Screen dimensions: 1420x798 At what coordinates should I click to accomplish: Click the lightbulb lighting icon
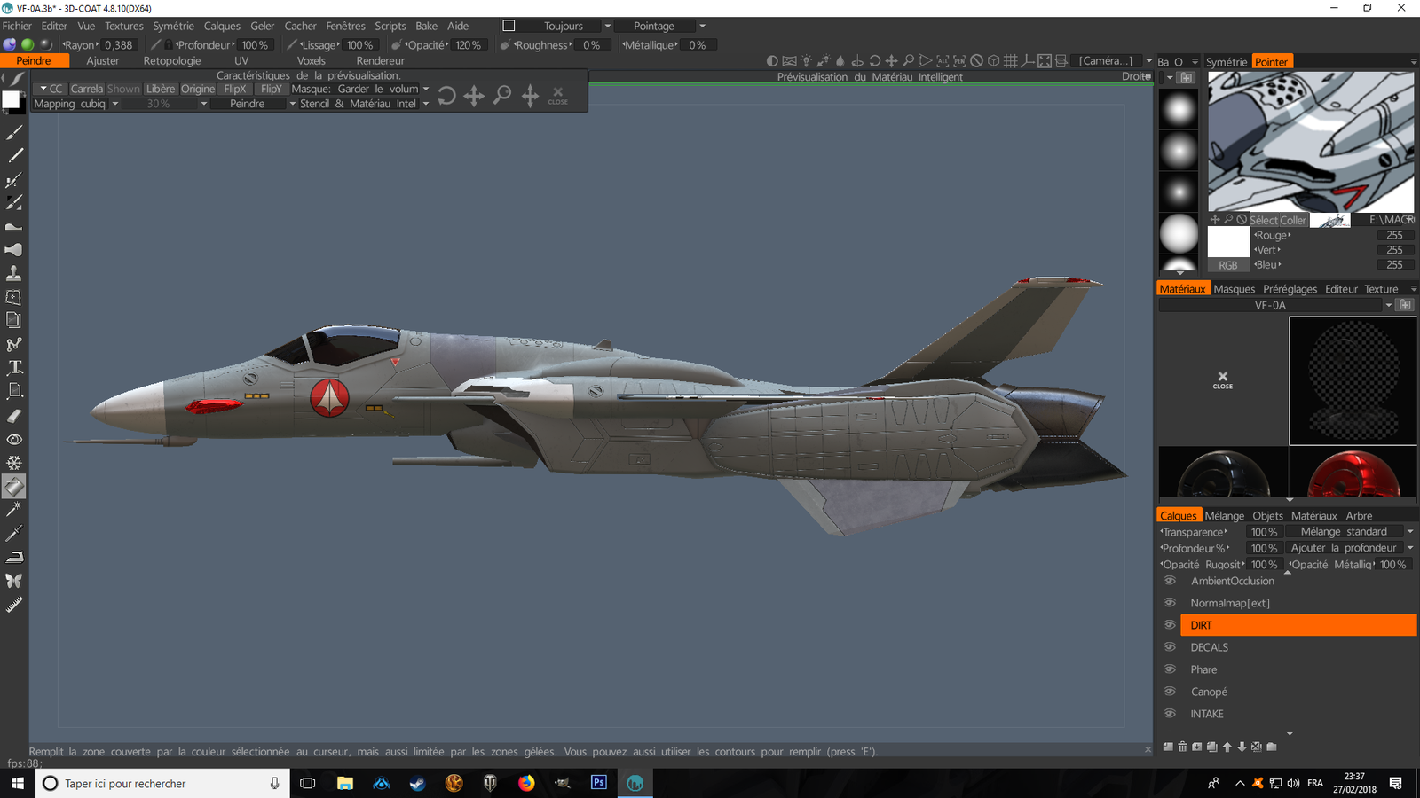pyautogui.click(x=807, y=61)
